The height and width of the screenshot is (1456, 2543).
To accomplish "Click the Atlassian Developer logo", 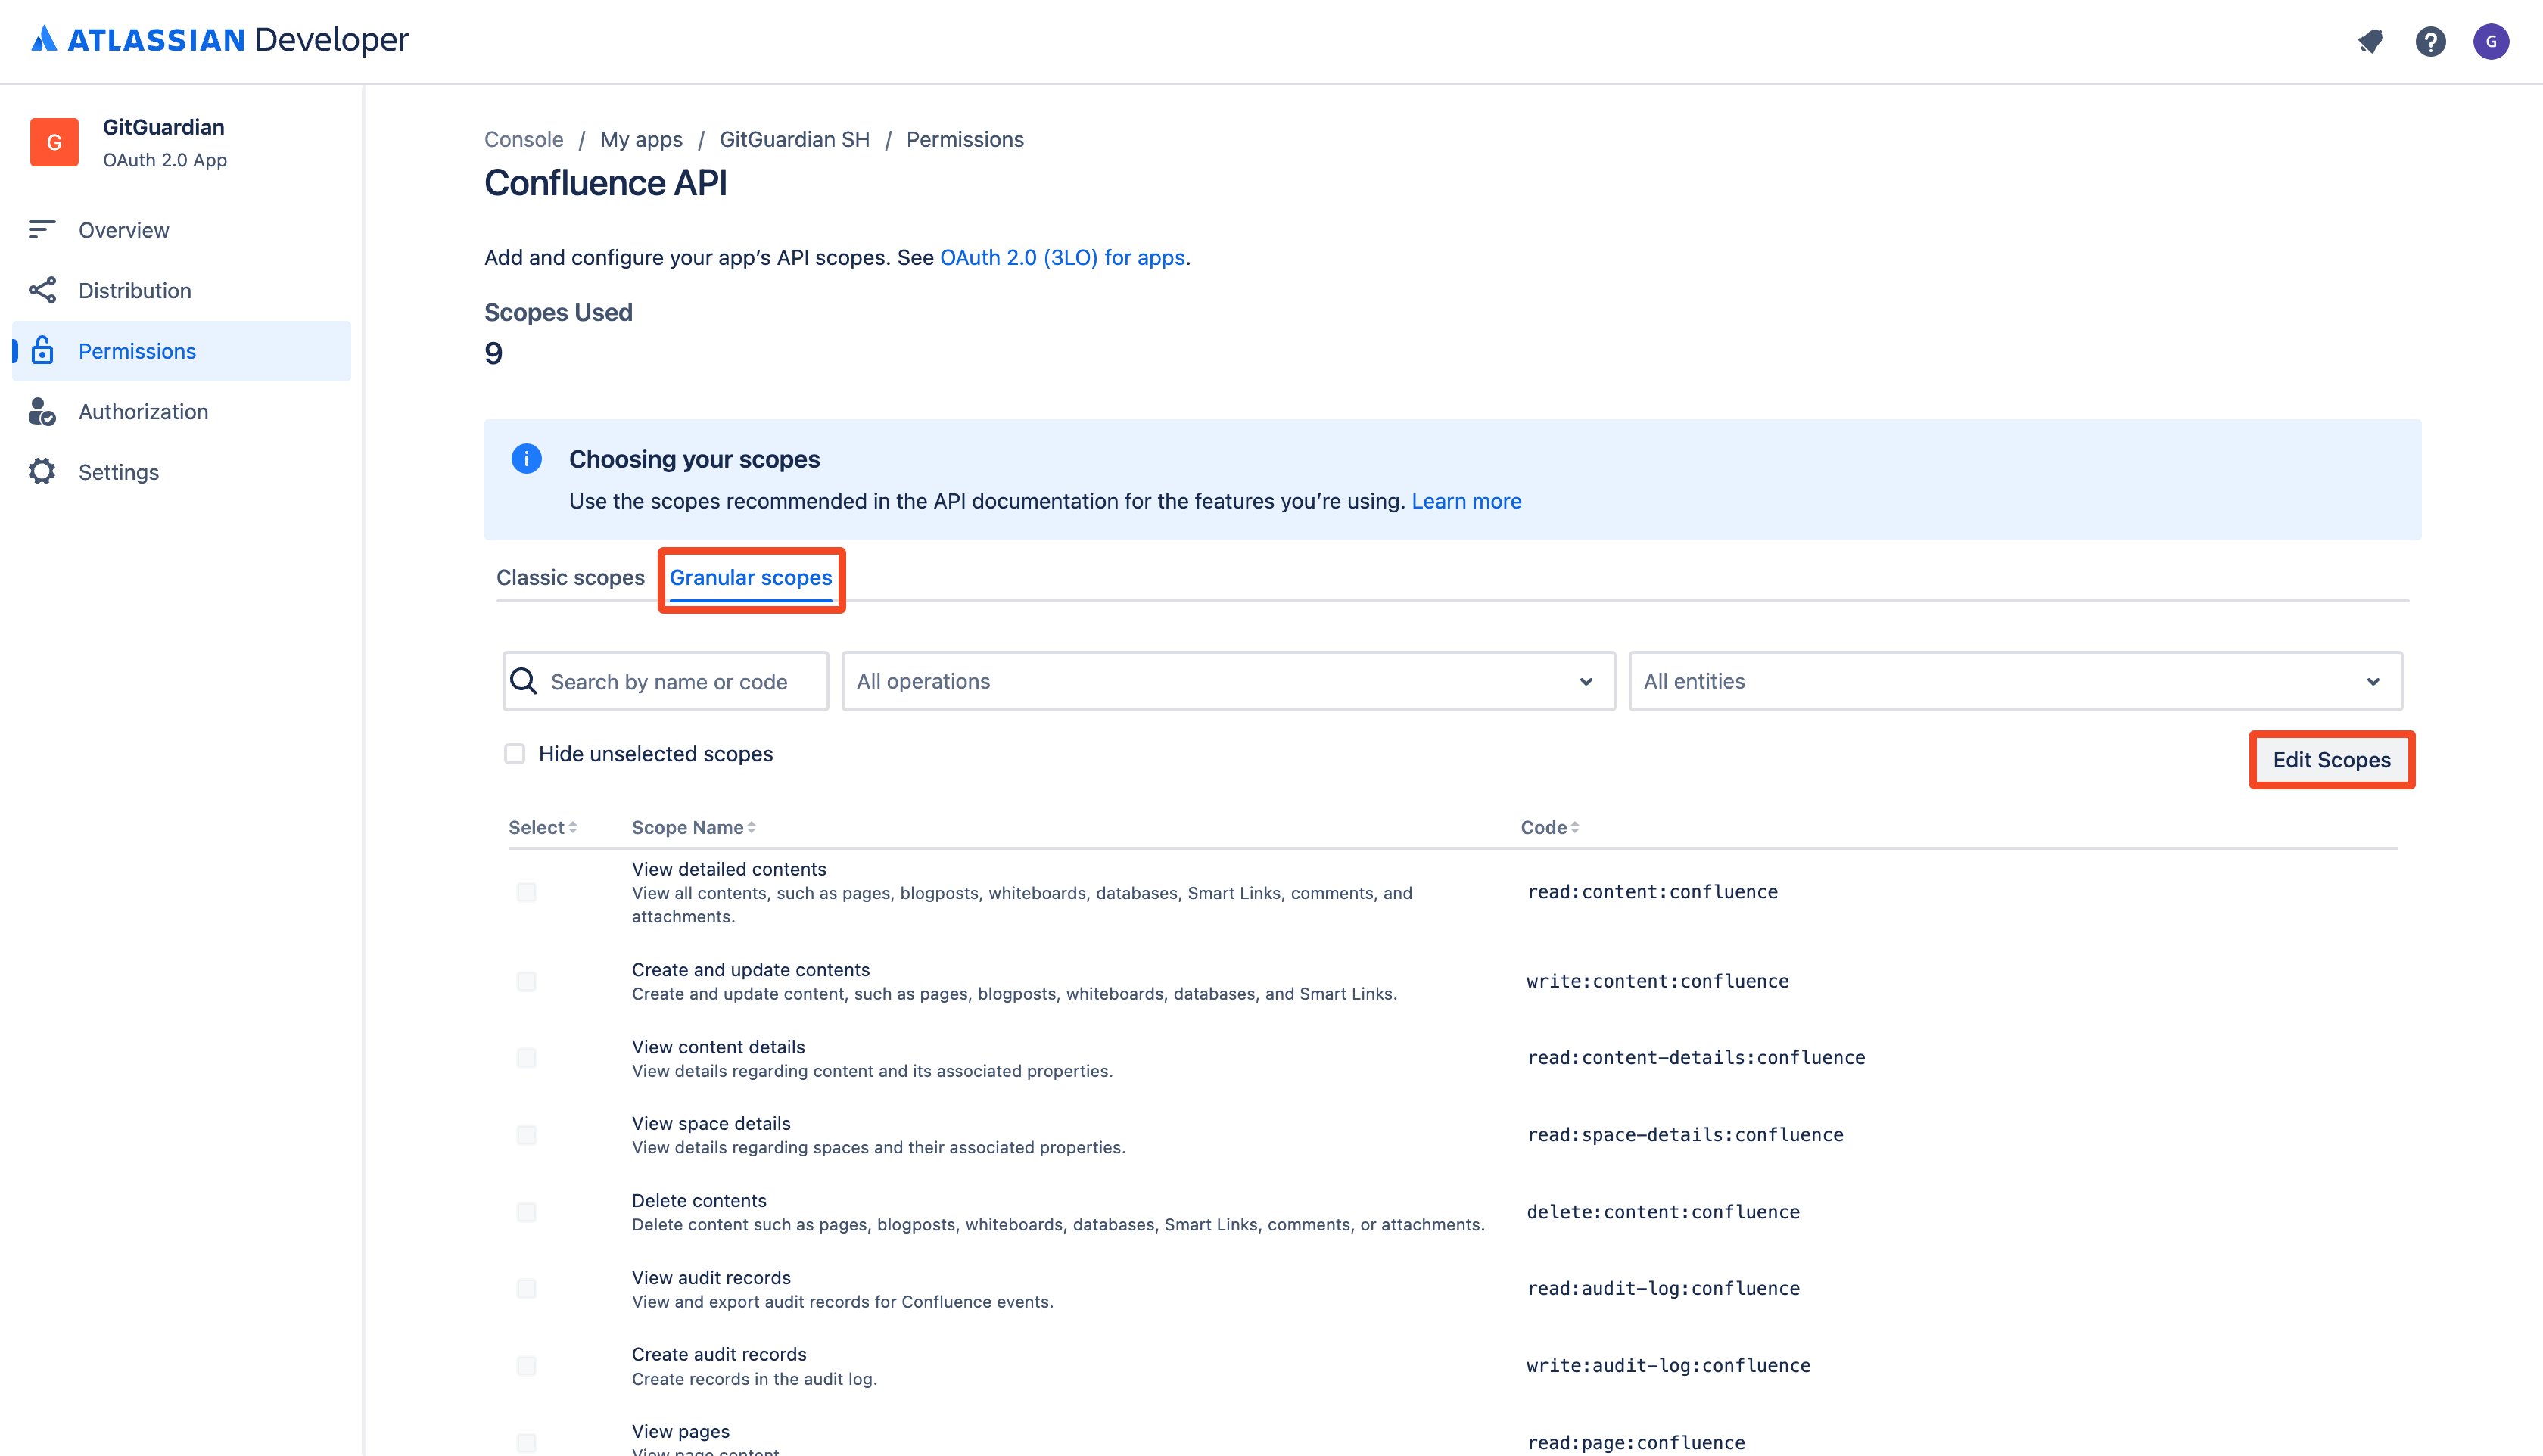I will [x=220, y=40].
